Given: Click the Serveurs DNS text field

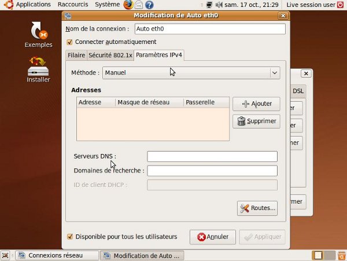Looking at the screenshot, I should pos(212,156).
